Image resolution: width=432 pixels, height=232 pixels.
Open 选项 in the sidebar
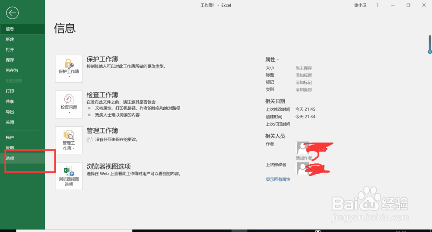pyautogui.click(x=22, y=158)
